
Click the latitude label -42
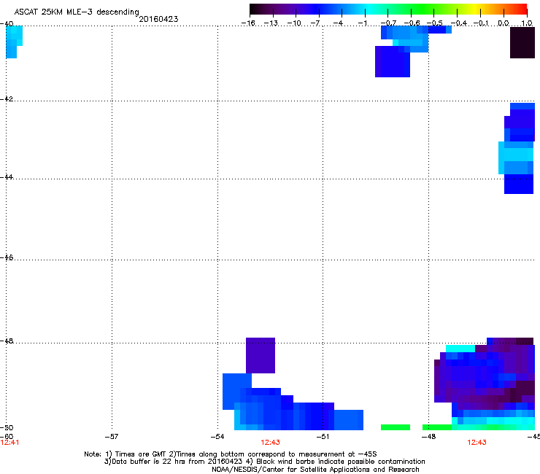click(7, 98)
